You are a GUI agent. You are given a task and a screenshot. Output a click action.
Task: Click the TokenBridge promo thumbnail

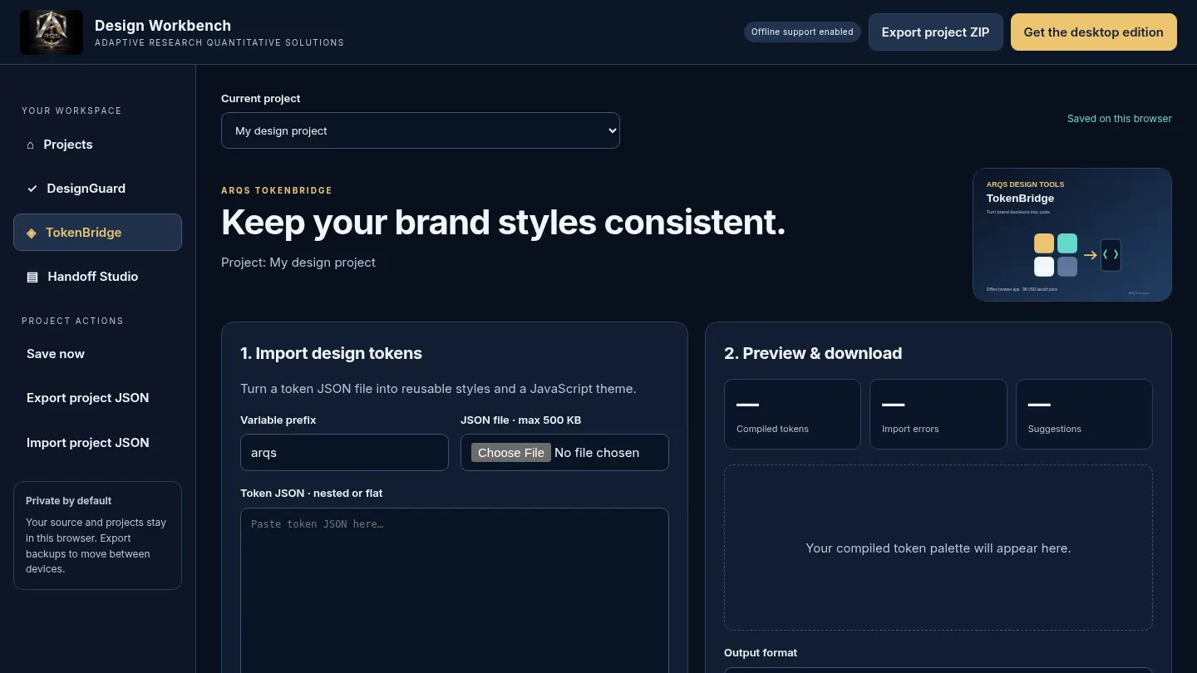pyautogui.click(x=1072, y=235)
